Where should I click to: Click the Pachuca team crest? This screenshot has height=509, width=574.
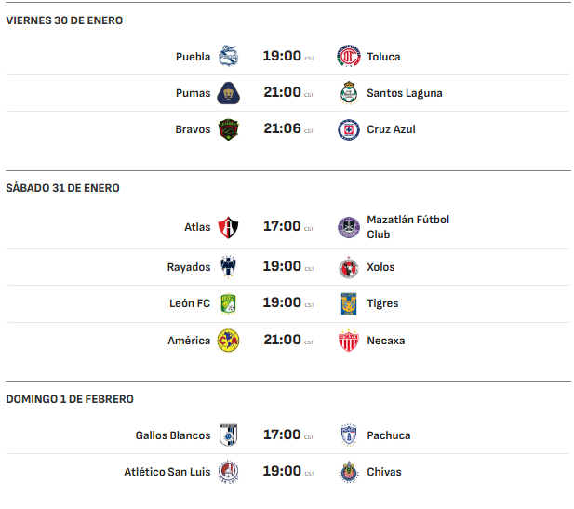[348, 435]
